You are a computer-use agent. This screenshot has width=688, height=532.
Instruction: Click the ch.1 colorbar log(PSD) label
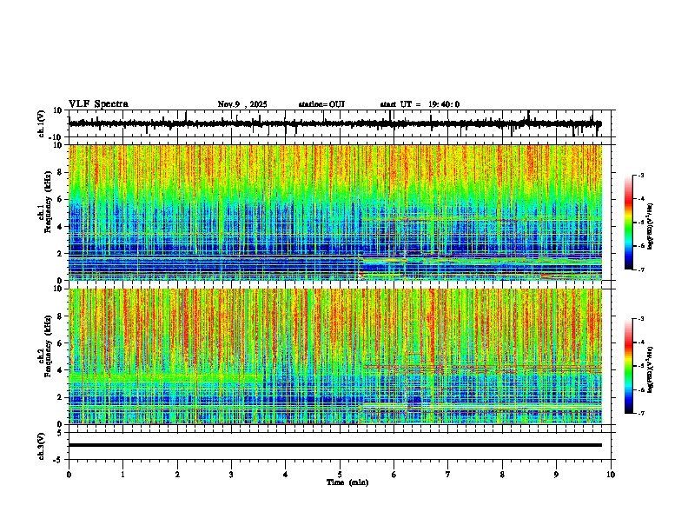tap(651, 226)
